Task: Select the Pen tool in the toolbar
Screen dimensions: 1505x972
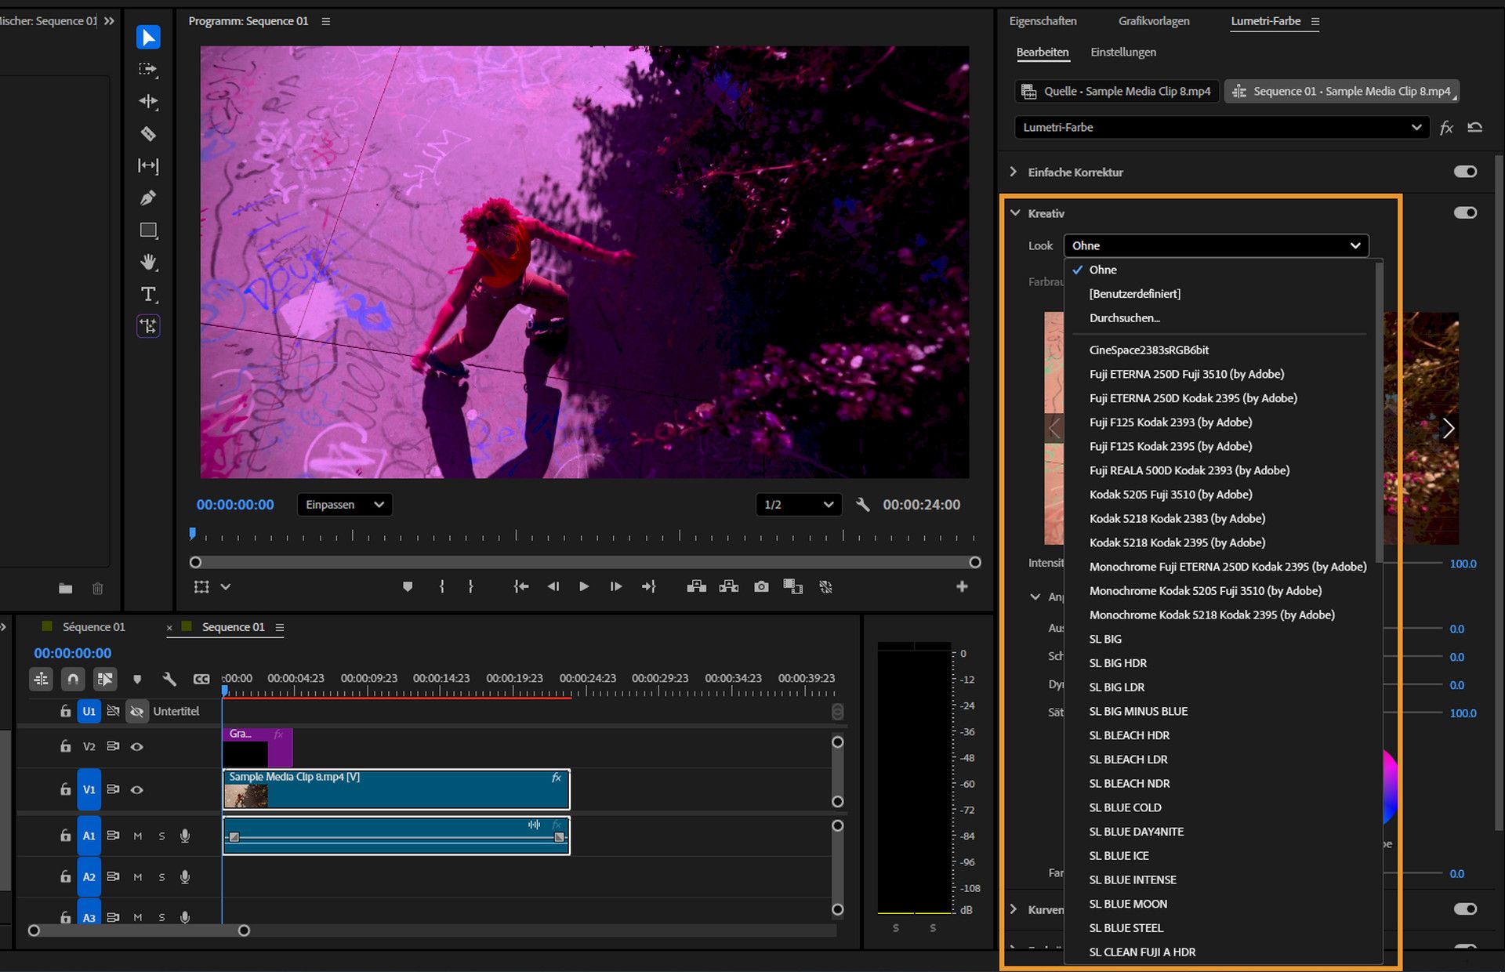Action: pos(147,198)
